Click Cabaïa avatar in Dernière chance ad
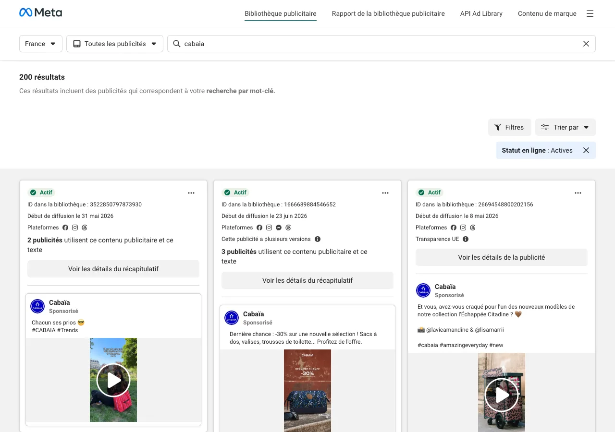 point(232,318)
